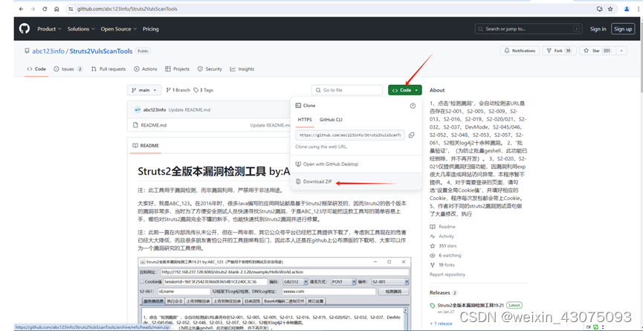This screenshot has width=643, height=331.
Task: Focus the Go to file search
Action: [347, 90]
